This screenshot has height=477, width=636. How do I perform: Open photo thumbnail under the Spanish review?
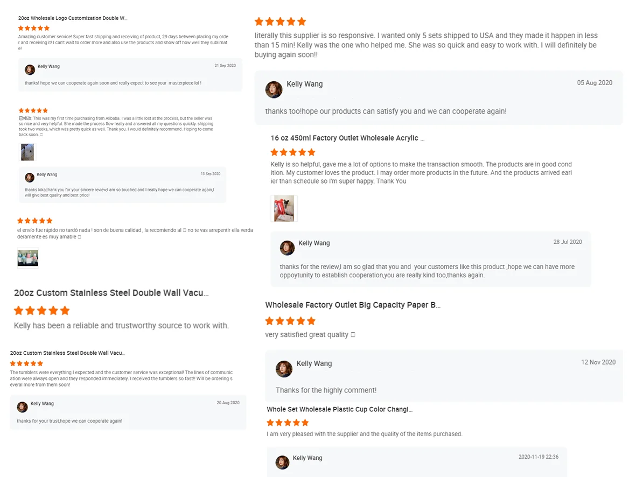point(28,257)
